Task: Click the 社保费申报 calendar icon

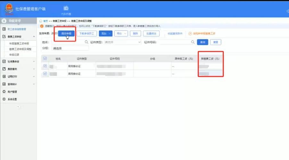Action: [4, 61]
